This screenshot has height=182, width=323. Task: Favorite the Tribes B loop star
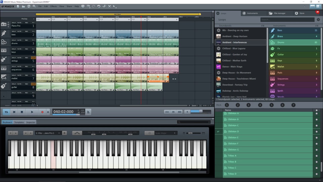(x=316, y=162)
